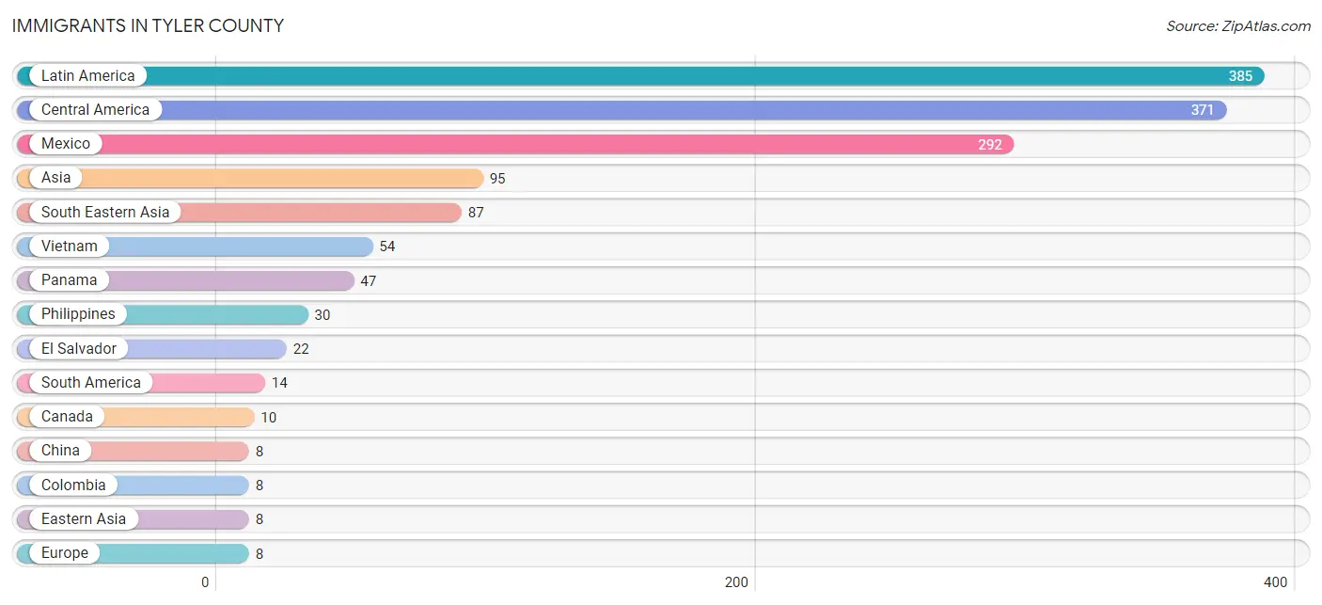
Task: Click the South Eastern Asia label
Action: point(105,213)
